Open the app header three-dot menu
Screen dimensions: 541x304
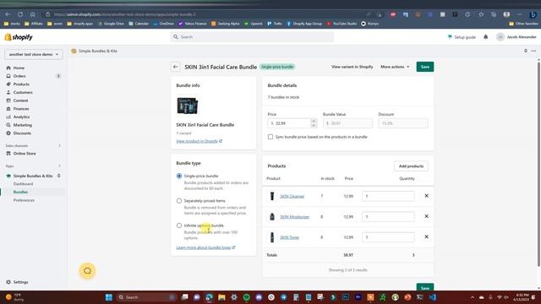coord(533,51)
